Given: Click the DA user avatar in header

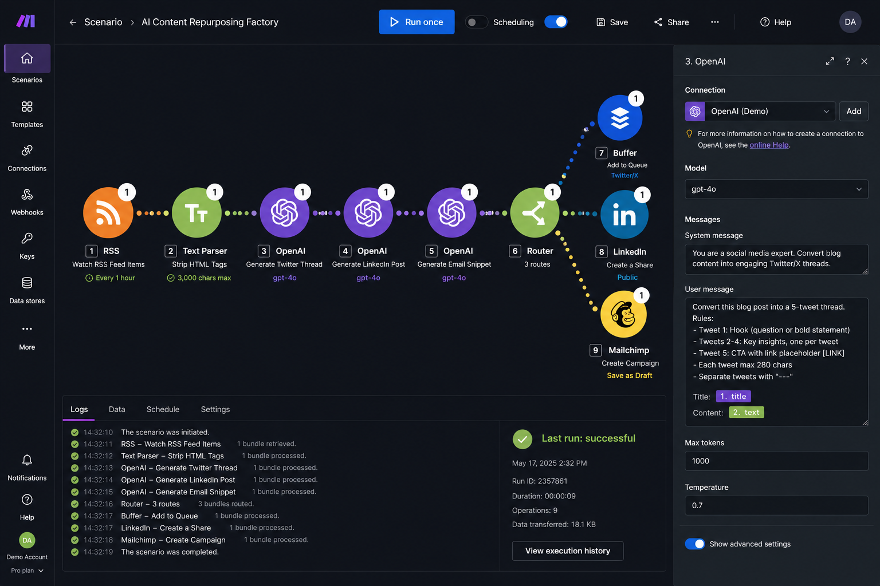Looking at the screenshot, I should click(x=850, y=22).
